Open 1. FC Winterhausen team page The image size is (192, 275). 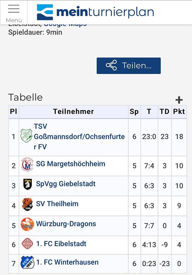click(x=67, y=262)
